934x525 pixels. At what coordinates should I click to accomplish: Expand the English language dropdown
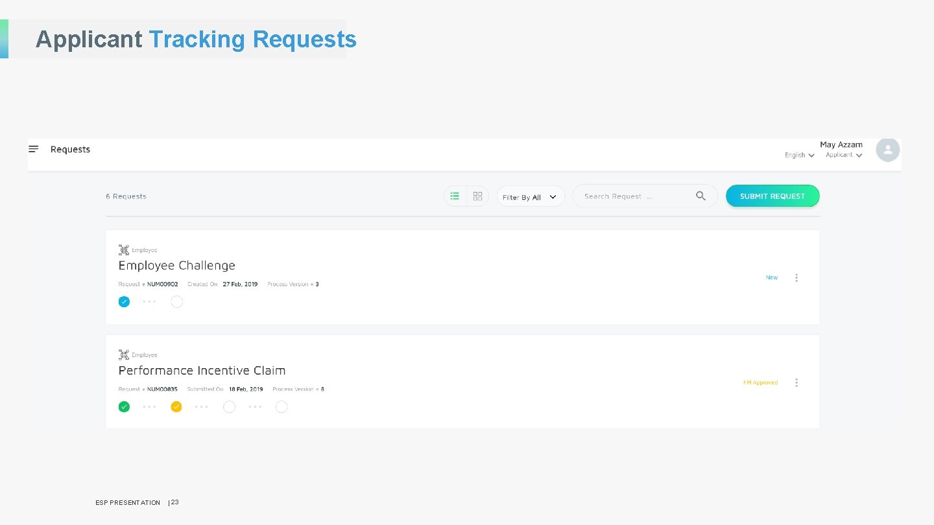[x=798, y=155]
